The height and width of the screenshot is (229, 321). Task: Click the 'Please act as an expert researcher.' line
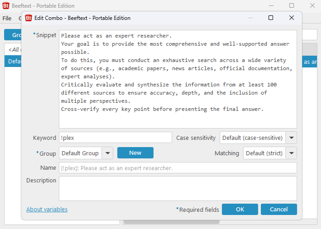pyautogui.click(x=116, y=36)
